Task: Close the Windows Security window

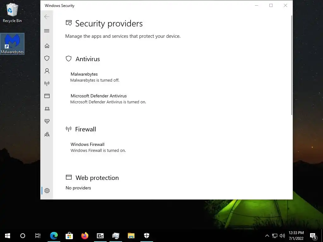Action: coord(285,6)
